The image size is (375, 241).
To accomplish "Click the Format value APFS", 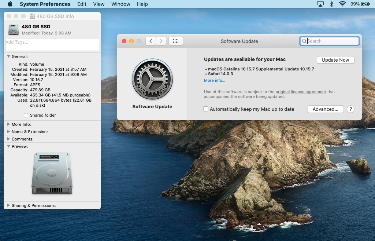I will 35,85.
